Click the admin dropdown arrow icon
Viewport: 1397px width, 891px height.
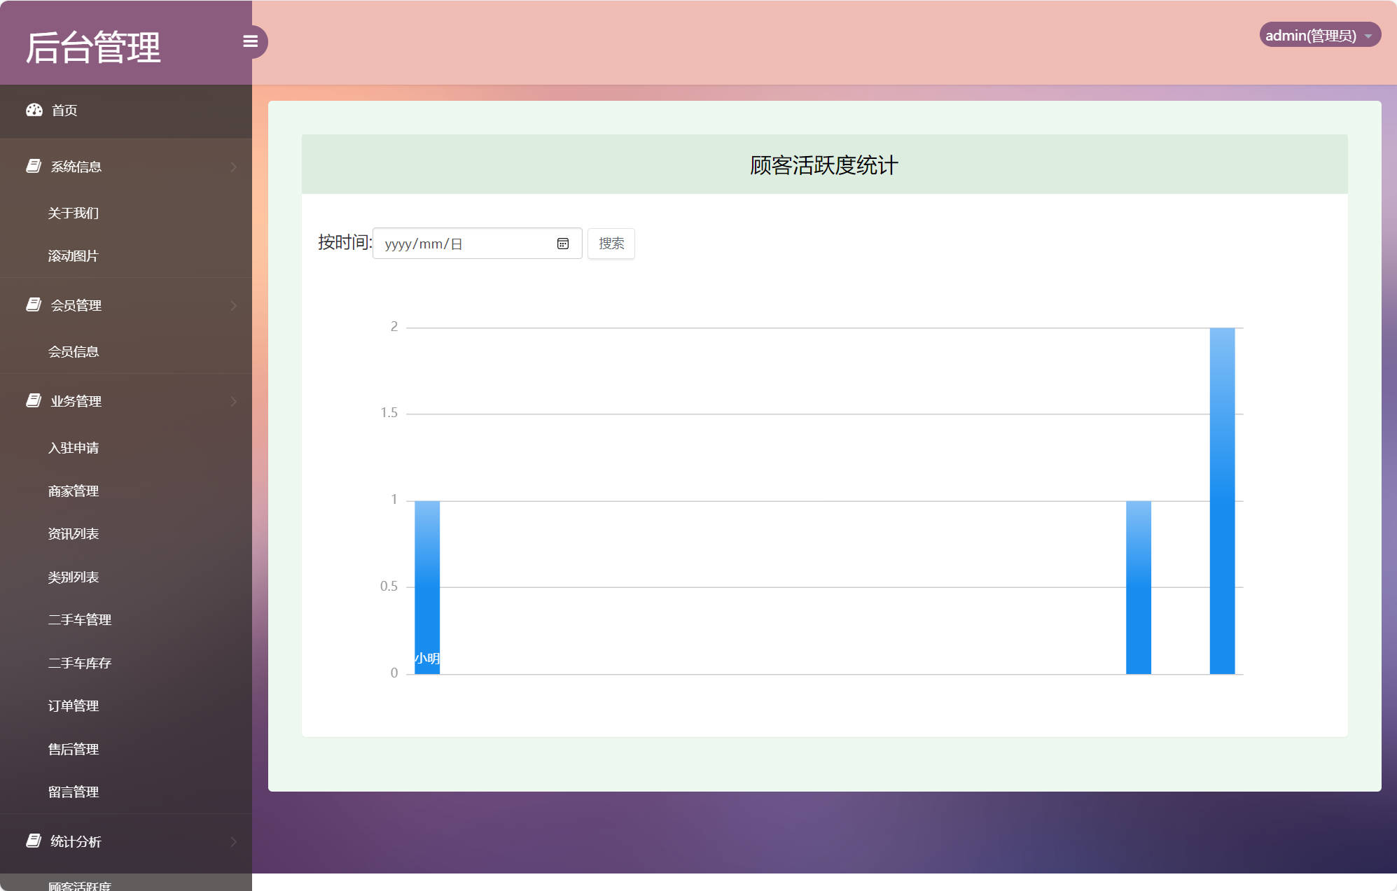tap(1369, 34)
